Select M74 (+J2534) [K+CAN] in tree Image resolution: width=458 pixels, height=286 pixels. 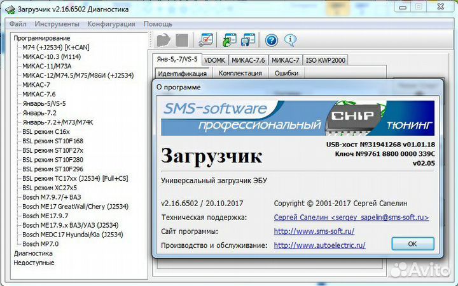[x=56, y=48]
